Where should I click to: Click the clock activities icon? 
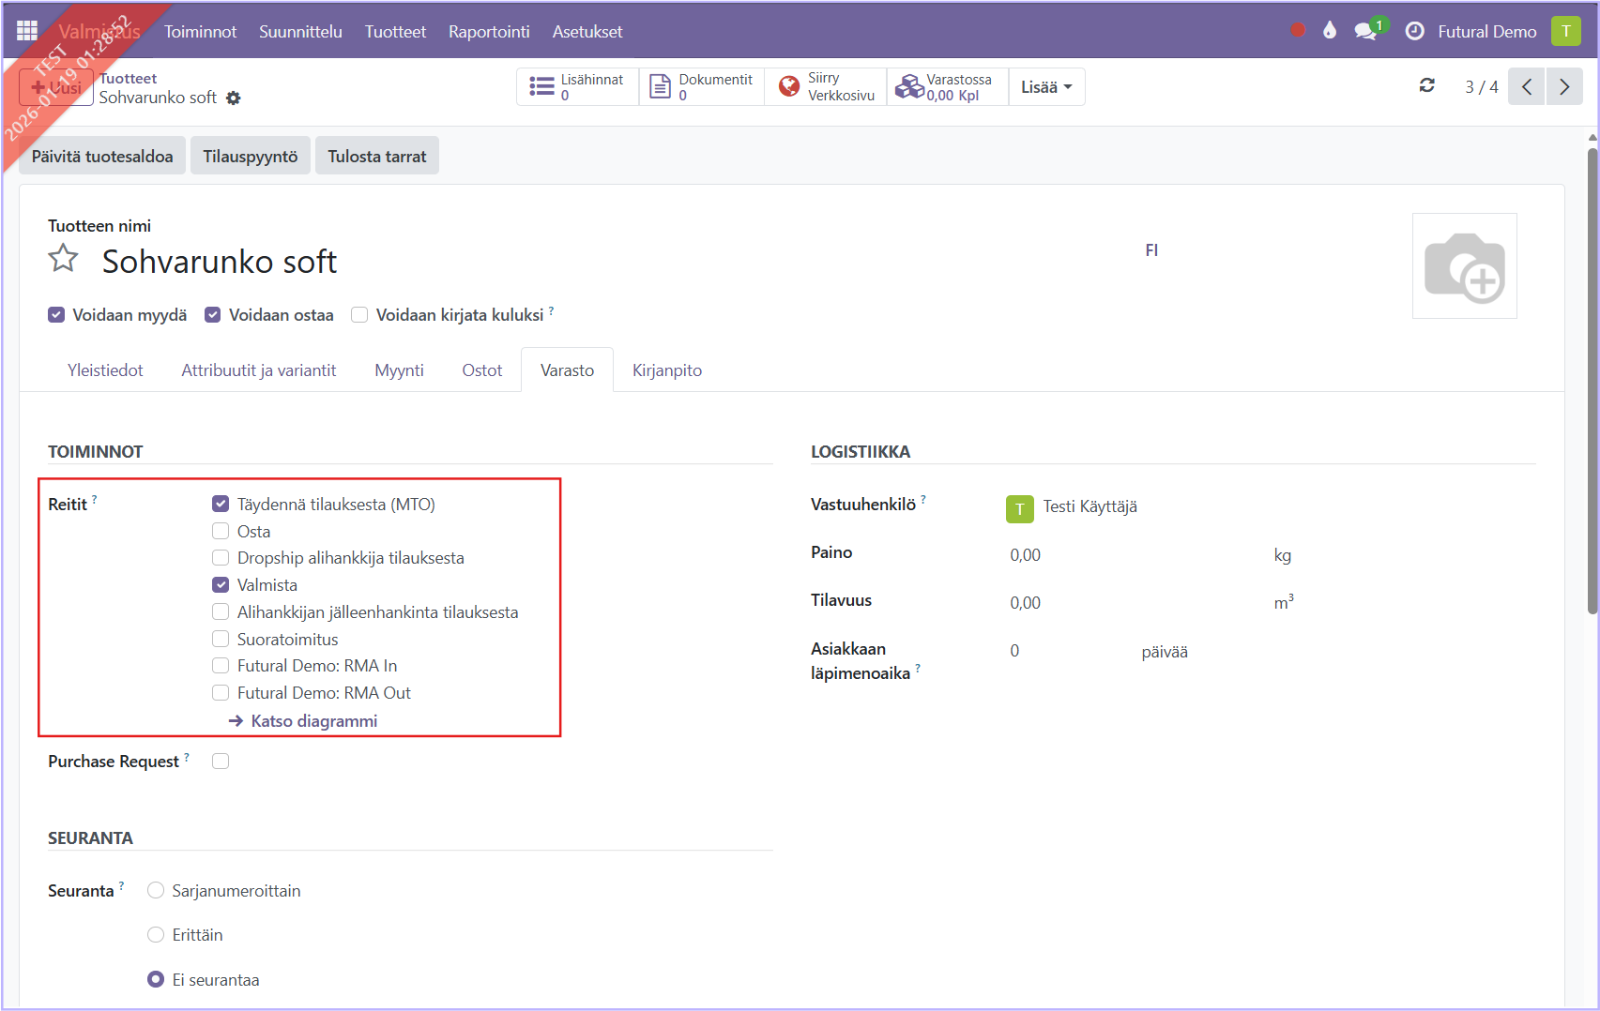click(x=1414, y=31)
